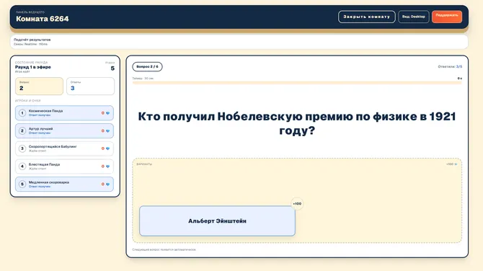The image size is (483, 271).
Task: Click the "Ответы 3" stat card
Action: [x=90, y=86]
